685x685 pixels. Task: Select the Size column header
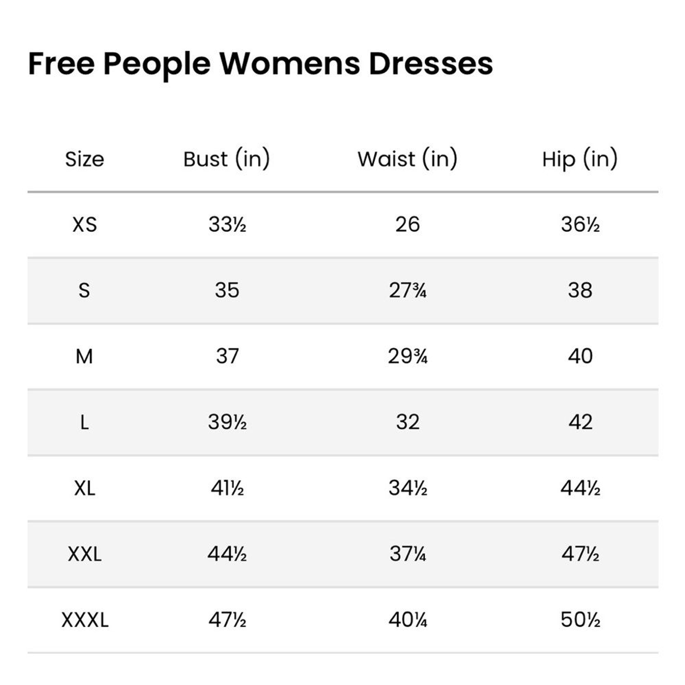coord(84,159)
